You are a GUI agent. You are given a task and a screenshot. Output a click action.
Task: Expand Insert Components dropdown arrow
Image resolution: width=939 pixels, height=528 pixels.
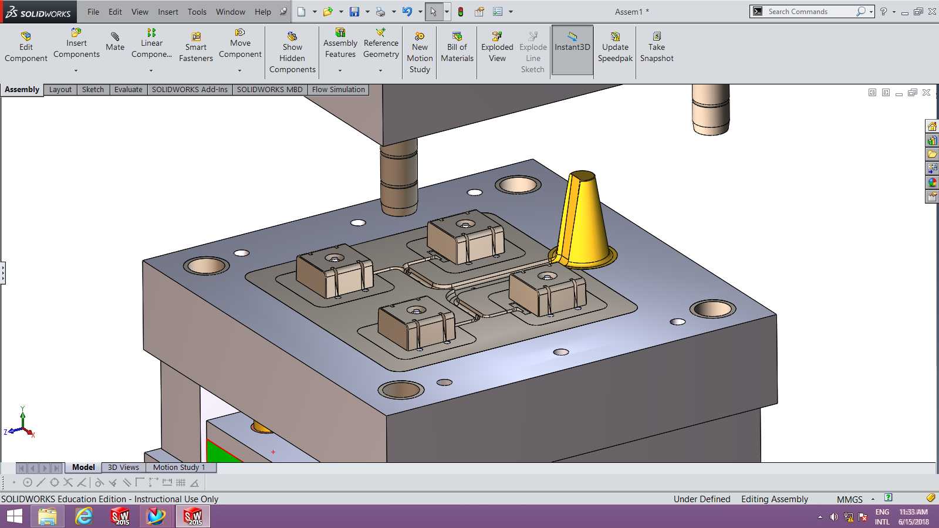tap(76, 70)
